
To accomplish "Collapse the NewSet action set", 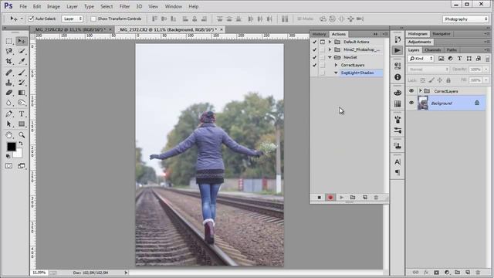I will (330, 57).
